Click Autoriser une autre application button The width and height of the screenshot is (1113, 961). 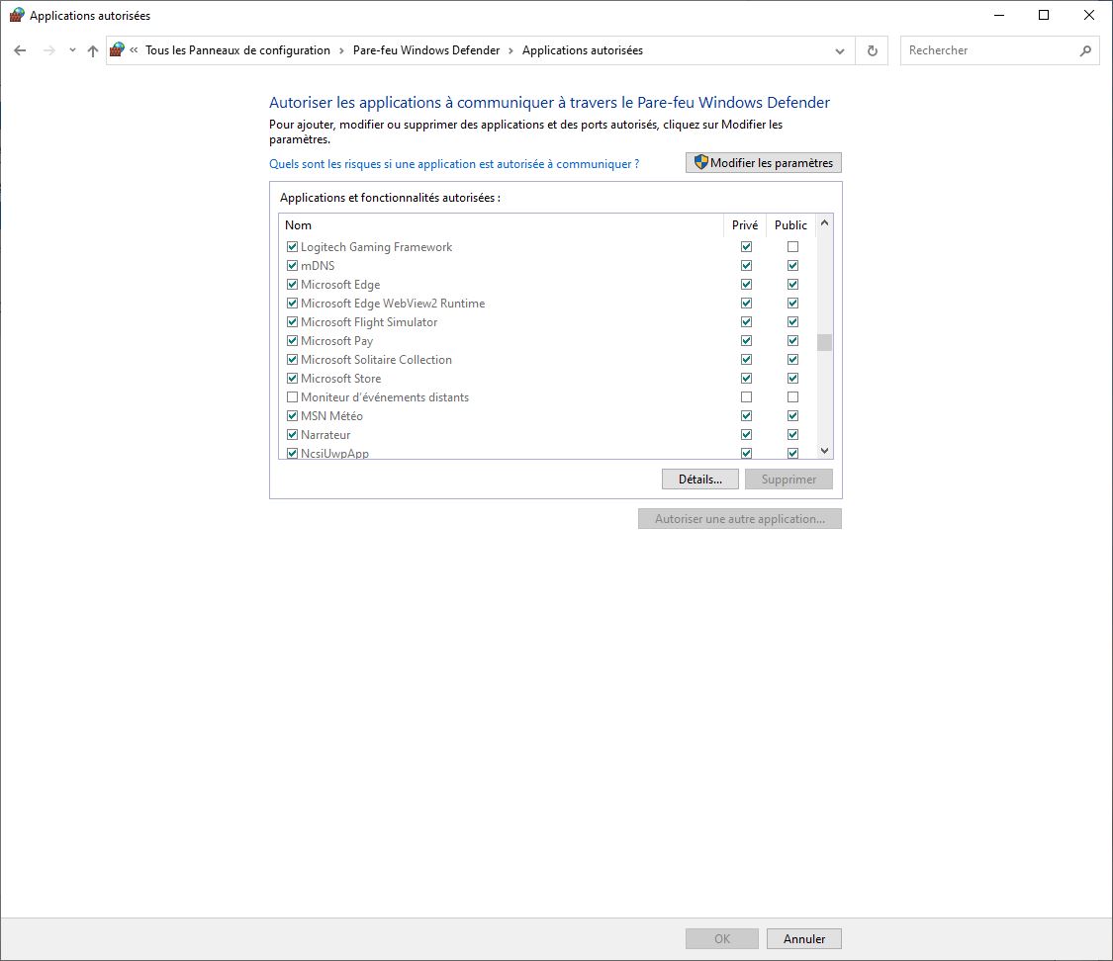click(x=740, y=518)
